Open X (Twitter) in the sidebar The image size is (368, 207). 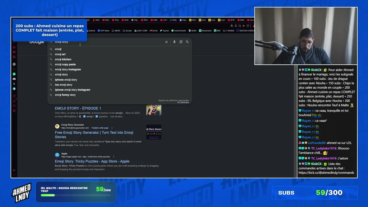click(x=14, y=84)
